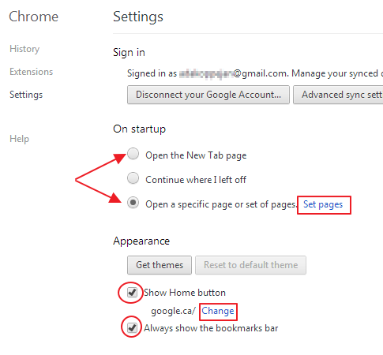The image size is (383, 355).
Task: Open the History page in sidebar
Action: coord(24,49)
